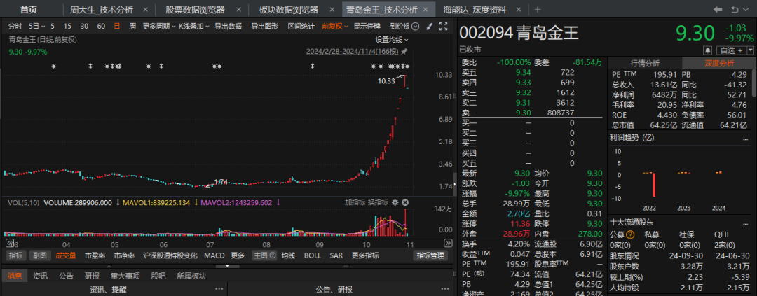This screenshot has height=296, width=757.
Task: Select the MACD indicator
Action: tap(214, 255)
